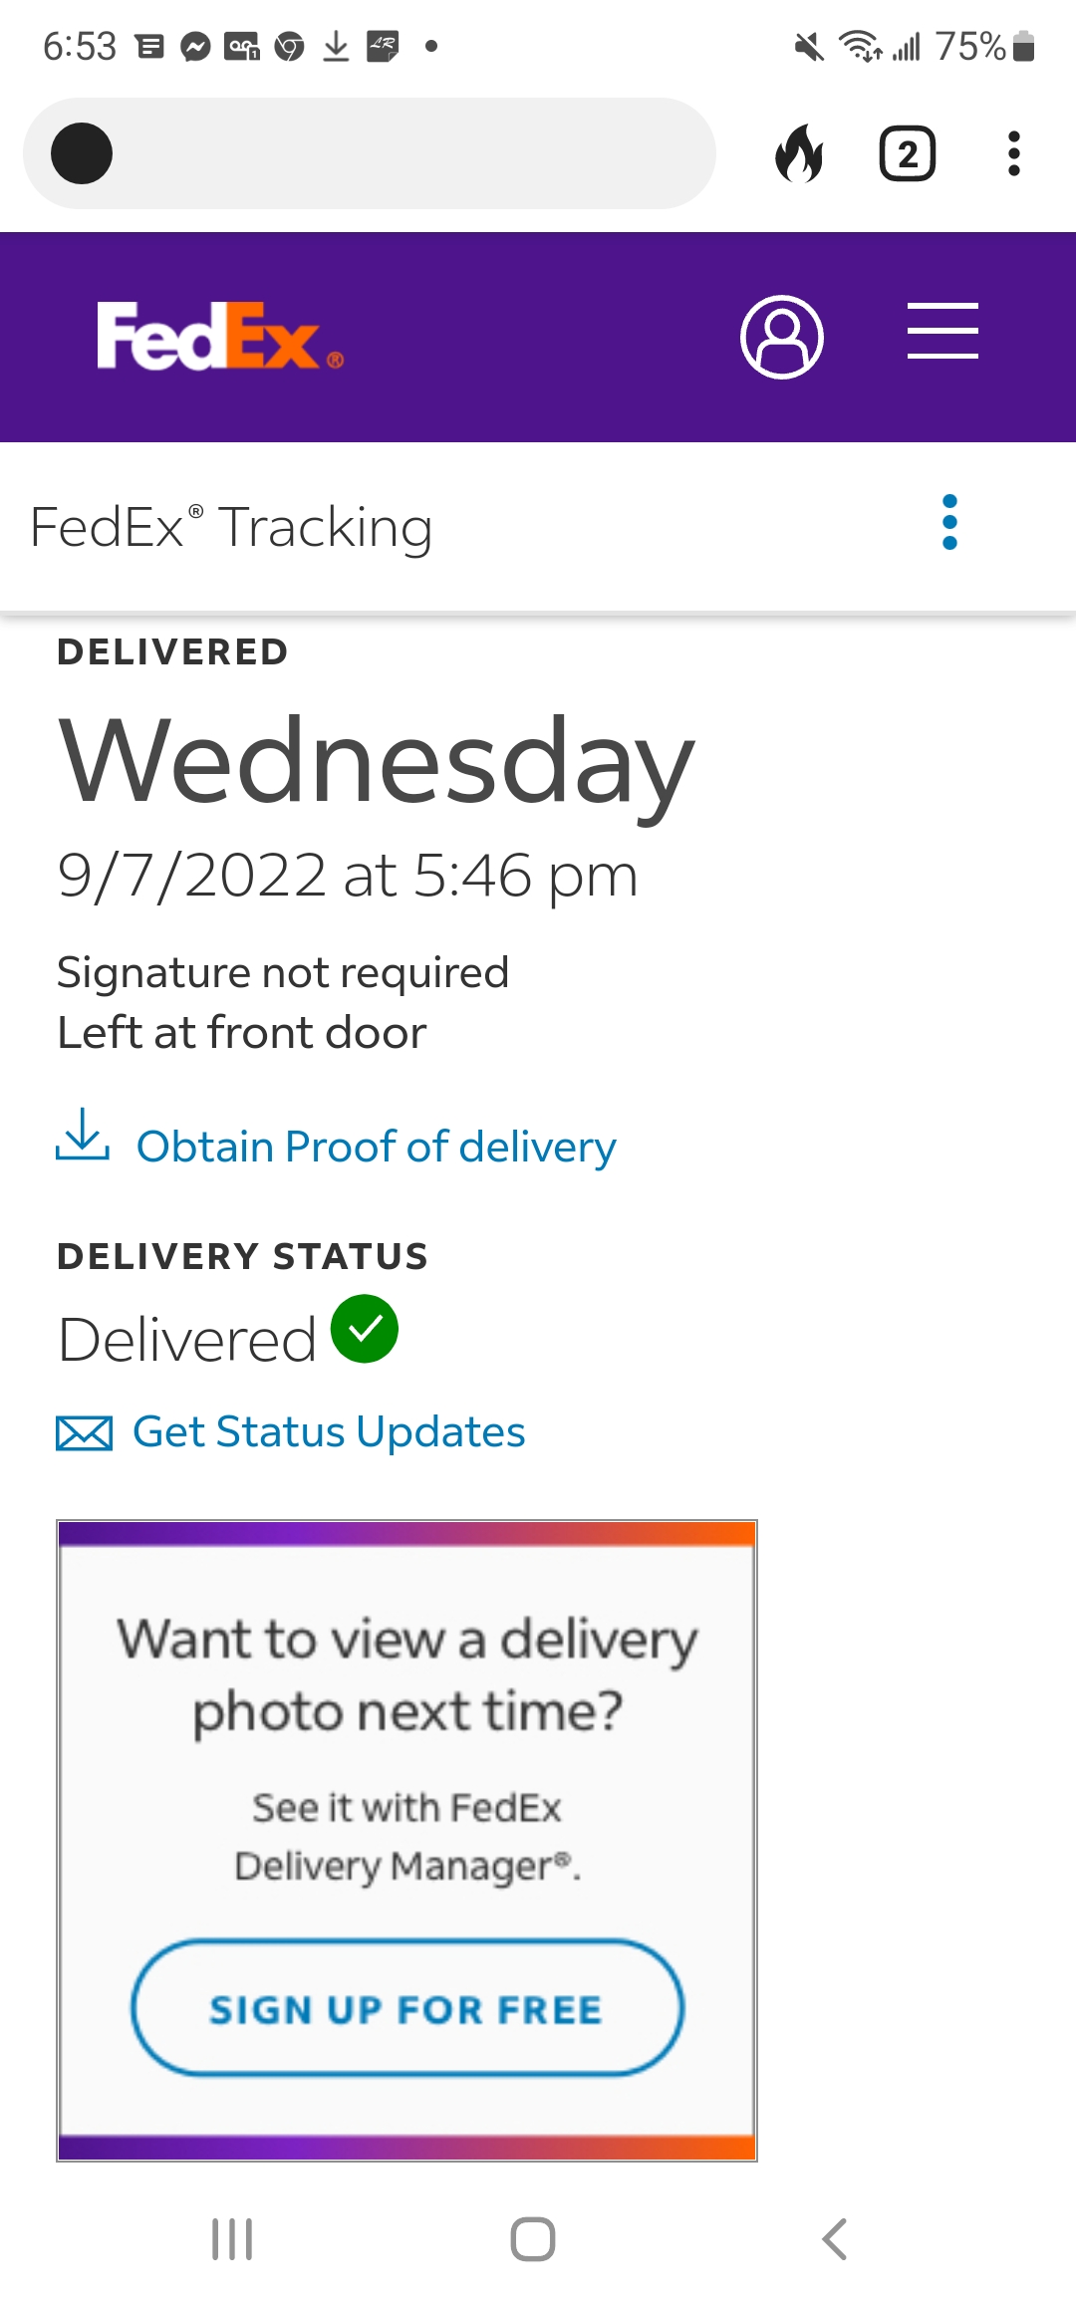
Task: Click the Obtain Proof of delivery link
Action: (376, 1147)
